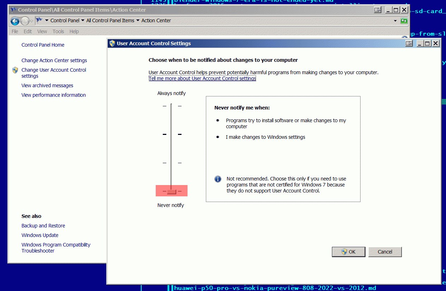
Task: Click the shield icon in UAC Settings title bar
Action: pyautogui.click(x=112, y=43)
